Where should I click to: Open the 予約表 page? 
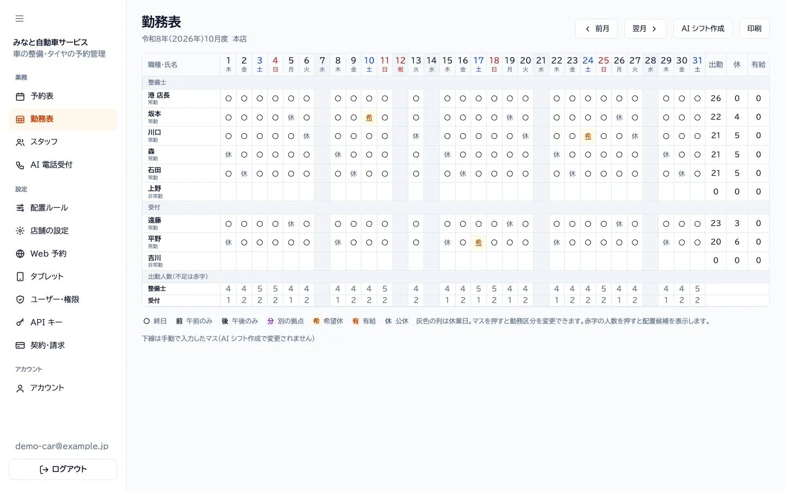point(63,97)
